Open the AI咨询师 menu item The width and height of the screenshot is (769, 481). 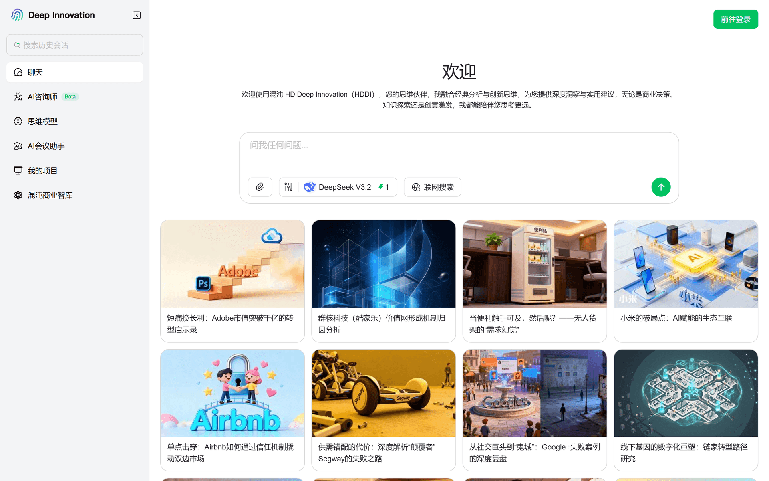[74, 97]
